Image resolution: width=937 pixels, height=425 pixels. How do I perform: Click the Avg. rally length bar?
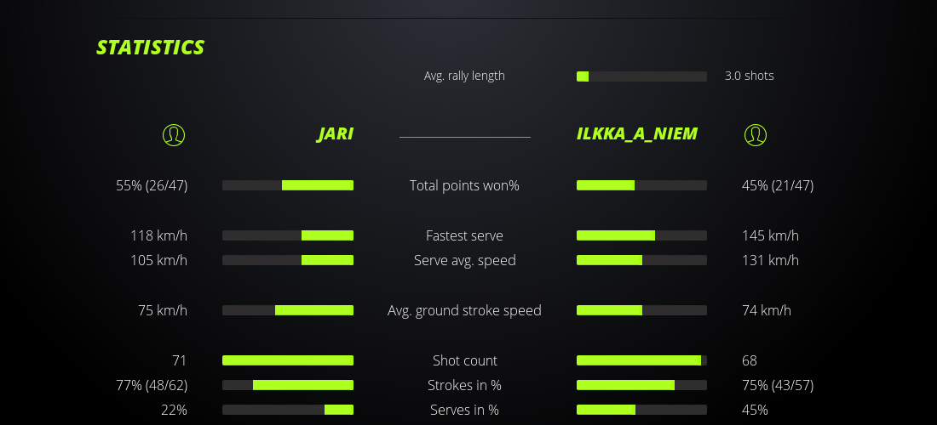(641, 76)
